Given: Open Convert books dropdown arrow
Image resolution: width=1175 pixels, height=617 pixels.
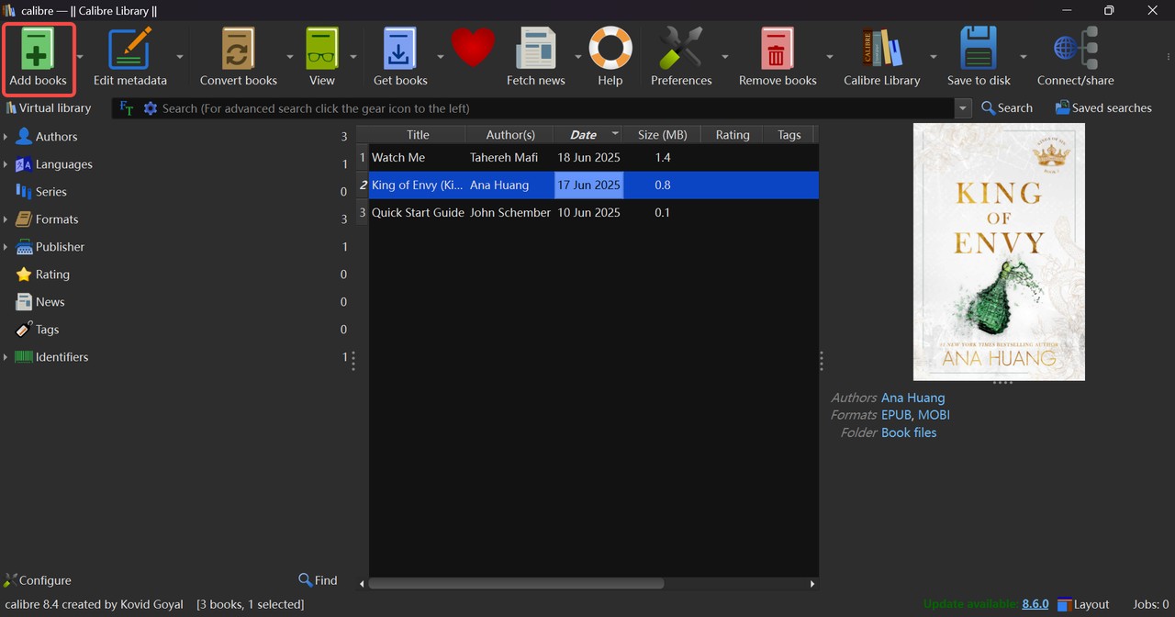Looking at the screenshot, I should [290, 57].
